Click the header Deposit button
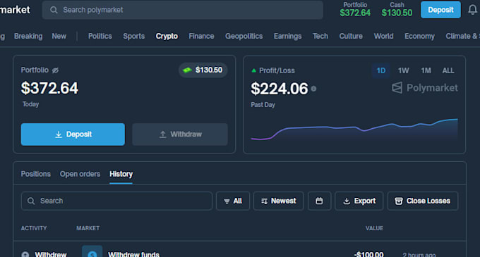Image resolution: width=480 pixels, height=257 pixels. coord(440,10)
